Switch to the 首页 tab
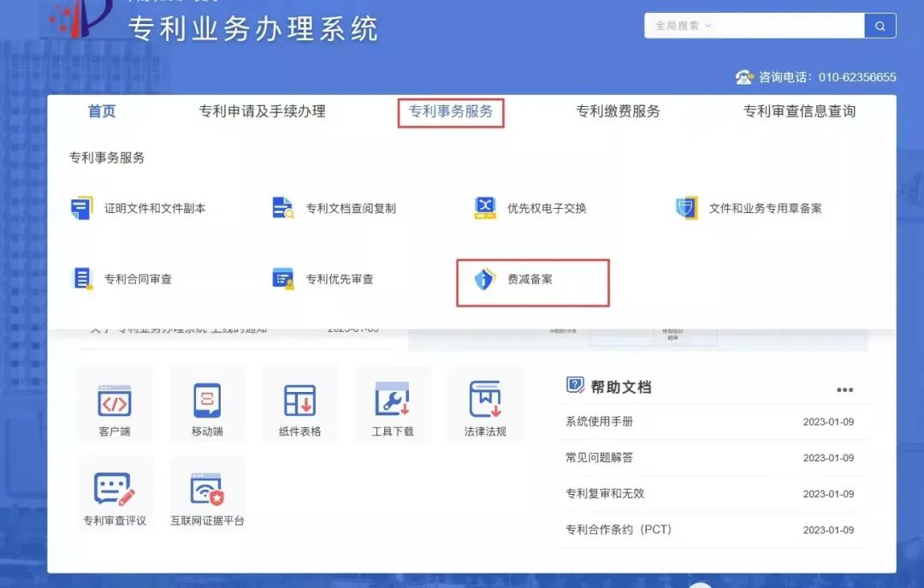924x588 pixels. pos(102,111)
